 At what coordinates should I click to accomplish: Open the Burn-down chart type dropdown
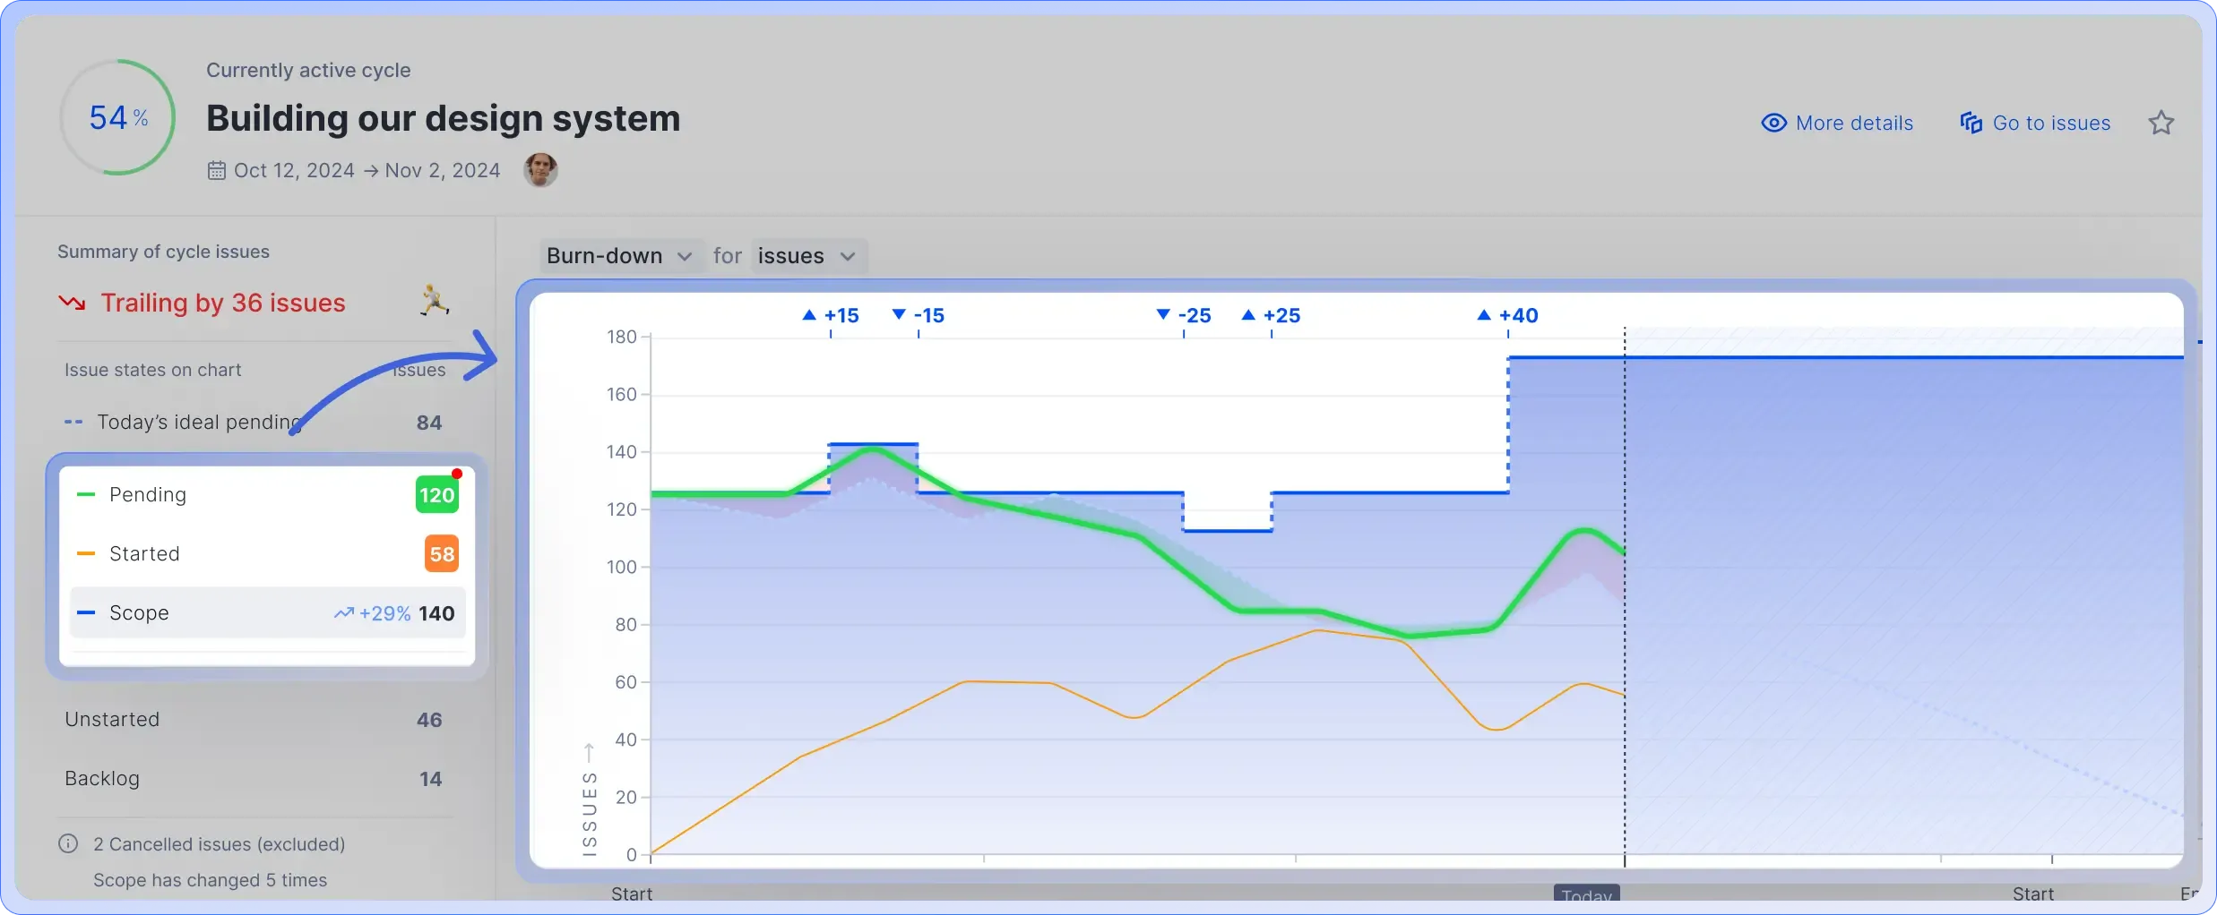pos(618,256)
